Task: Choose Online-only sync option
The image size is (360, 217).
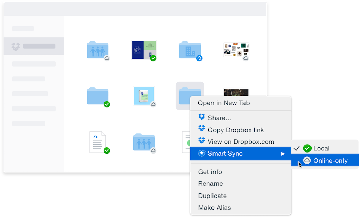Action: (330, 161)
